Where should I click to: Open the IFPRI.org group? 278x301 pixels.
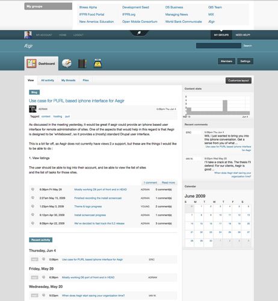pos(129,14)
